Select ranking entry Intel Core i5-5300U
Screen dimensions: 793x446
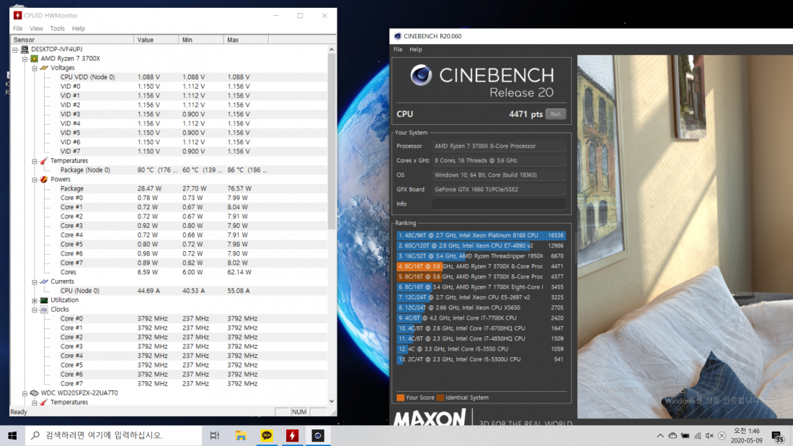[481, 359]
